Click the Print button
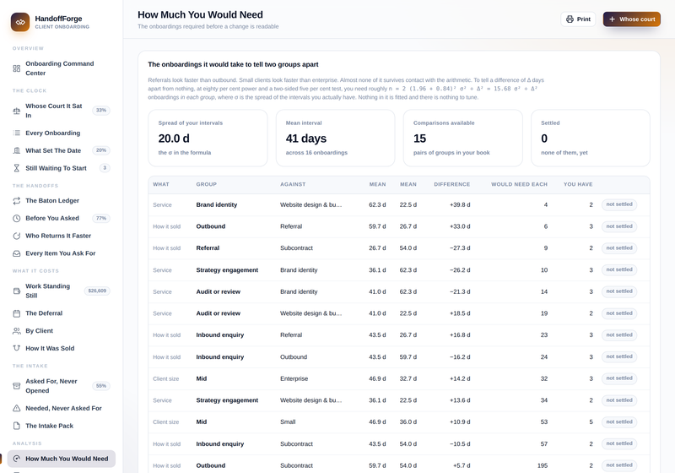 tap(578, 19)
